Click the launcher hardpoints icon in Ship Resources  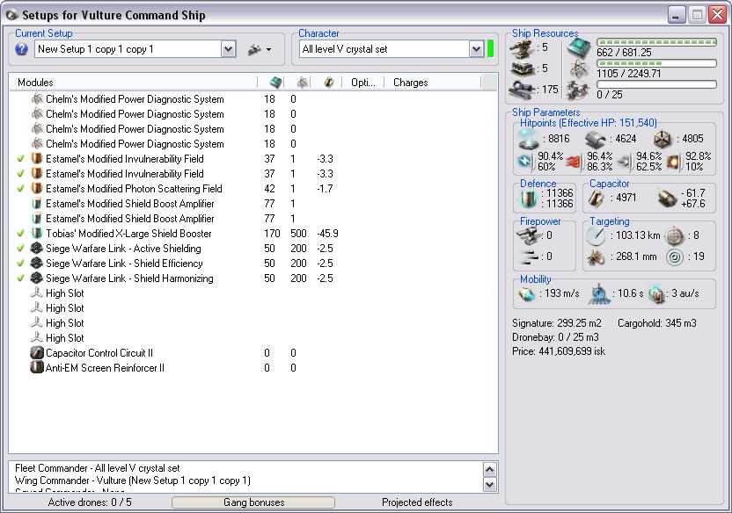(x=522, y=69)
